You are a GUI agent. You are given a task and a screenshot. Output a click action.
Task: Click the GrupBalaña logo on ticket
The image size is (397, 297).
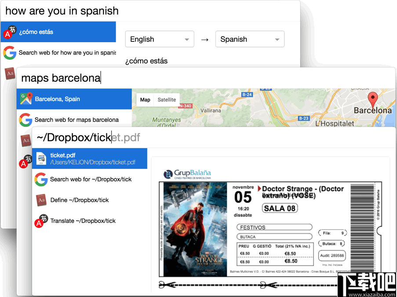[187, 174]
